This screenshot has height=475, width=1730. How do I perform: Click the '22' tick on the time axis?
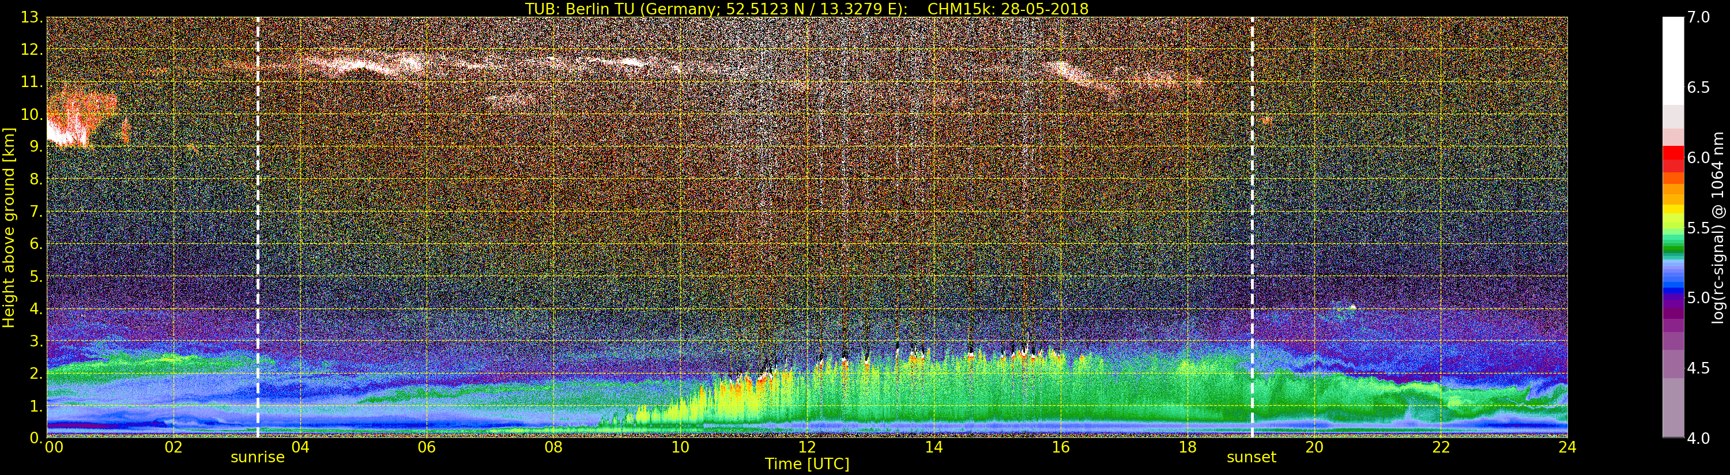(1441, 447)
